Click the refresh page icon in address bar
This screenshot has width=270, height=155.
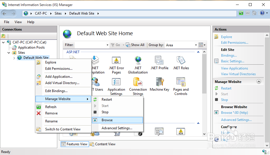tap(241, 13)
